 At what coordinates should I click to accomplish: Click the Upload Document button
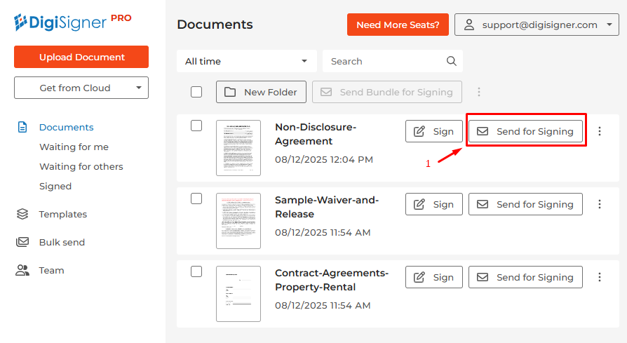coord(81,57)
